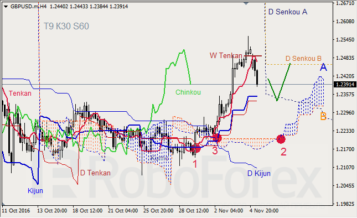
Task: Click the 1.21070 price axis label
Action: click(345, 167)
